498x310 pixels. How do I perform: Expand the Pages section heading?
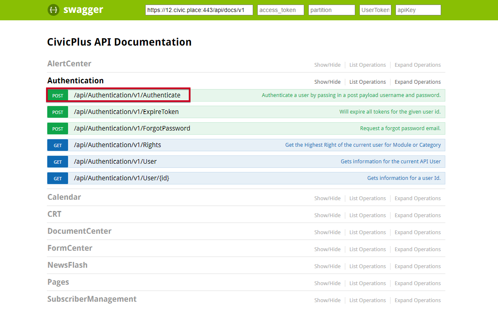58,282
